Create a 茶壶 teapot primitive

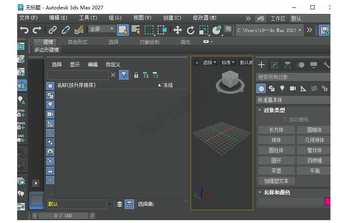pyautogui.click(x=276, y=171)
